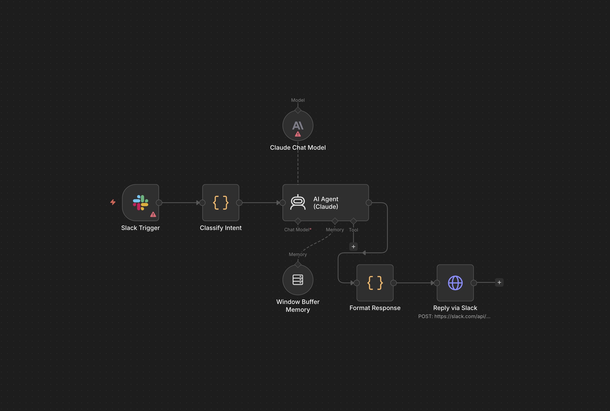Click the Claude Chat Model warning icon
This screenshot has width=610, height=411.
click(298, 134)
